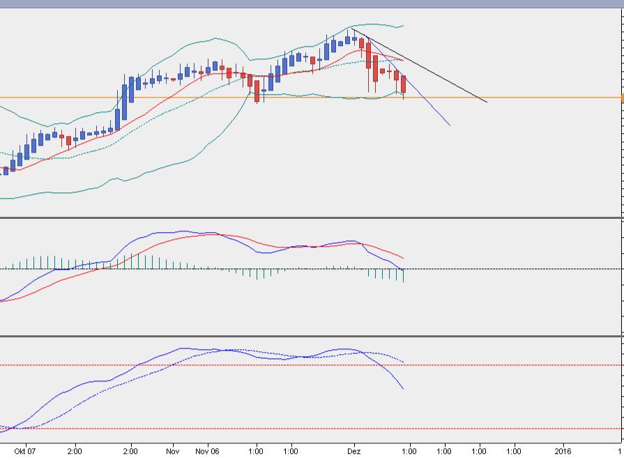Click the 2016 label on the time axis
The height and width of the screenshot is (458, 624).
[x=561, y=451]
